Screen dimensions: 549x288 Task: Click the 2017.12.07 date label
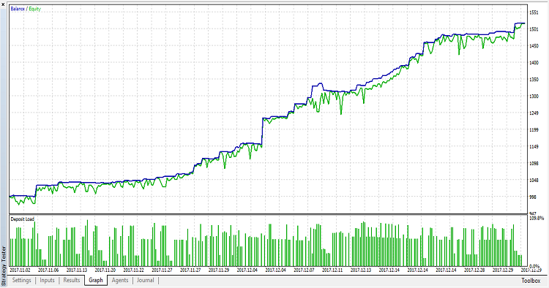pyautogui.click(x=304, y=270)
